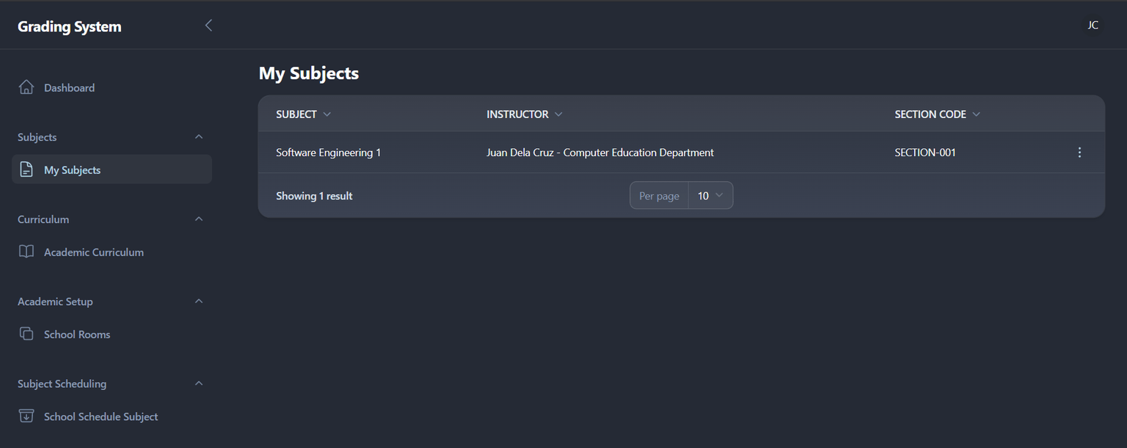Collapse the Academic Setup sidebar group

click(x=199, y=301)
